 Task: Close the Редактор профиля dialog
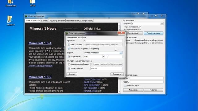121,33
